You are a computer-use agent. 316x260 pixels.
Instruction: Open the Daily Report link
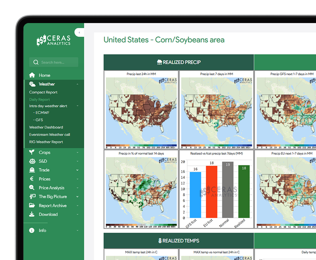pyautogui.click(x=39, y=99)
